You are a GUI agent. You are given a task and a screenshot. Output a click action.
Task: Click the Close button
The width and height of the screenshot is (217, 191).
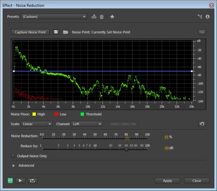(197, 181)
